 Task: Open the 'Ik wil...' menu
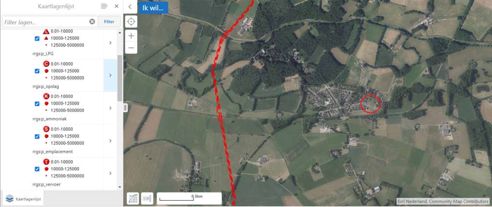[153, 8]
